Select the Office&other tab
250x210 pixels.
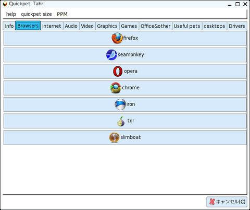pos(155,26)
